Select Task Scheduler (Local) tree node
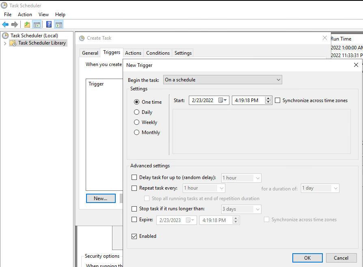This screenshot has width=363, height=267. tap(34, 36)
